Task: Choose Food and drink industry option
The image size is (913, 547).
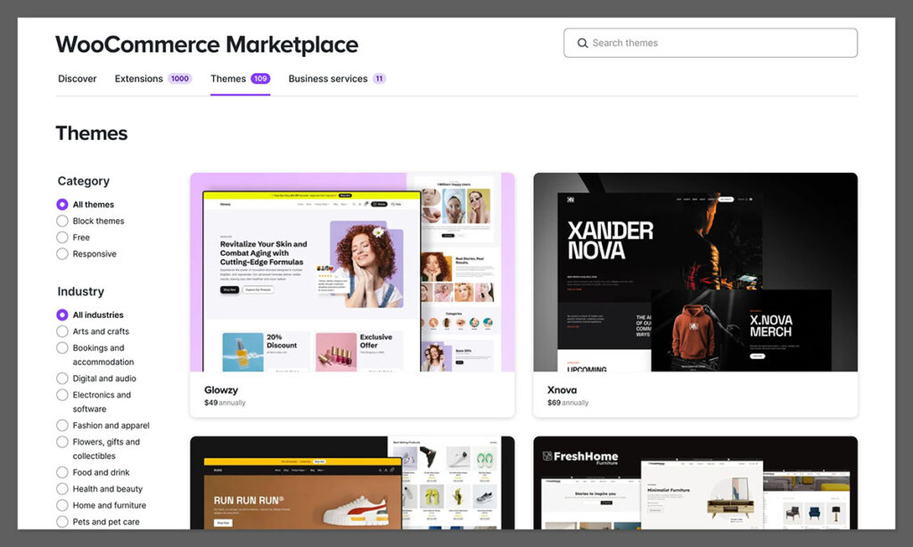Action: [62, 472]
